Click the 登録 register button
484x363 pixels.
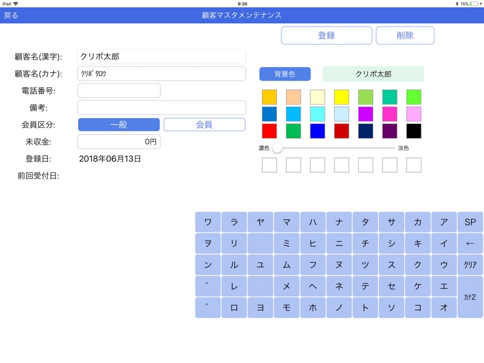point(327,36)
